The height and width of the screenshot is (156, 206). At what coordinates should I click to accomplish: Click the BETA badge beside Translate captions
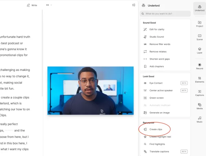184,152
